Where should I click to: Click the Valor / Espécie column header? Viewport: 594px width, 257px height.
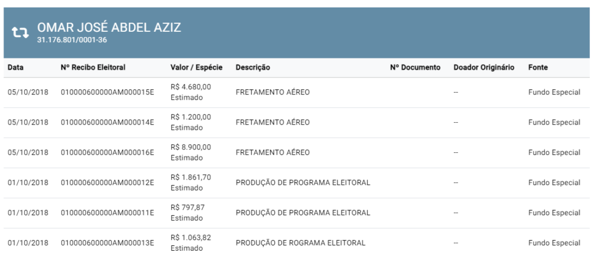(x=196, y=68)
